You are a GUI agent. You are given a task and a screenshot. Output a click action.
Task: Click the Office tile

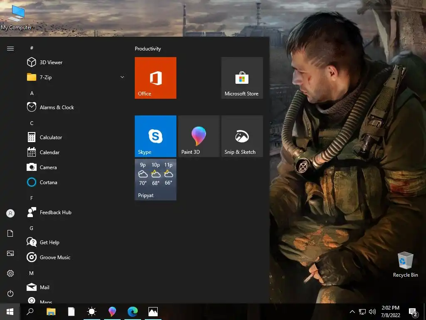156,78
